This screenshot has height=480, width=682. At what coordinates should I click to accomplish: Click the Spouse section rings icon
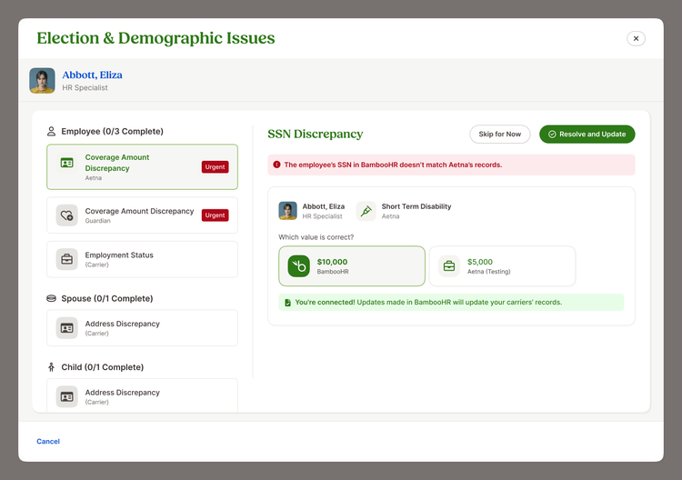[51, 298]
